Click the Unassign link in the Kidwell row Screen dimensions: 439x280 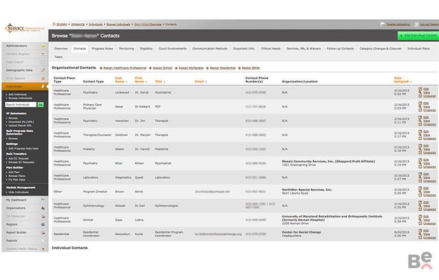tap(430, 210)
